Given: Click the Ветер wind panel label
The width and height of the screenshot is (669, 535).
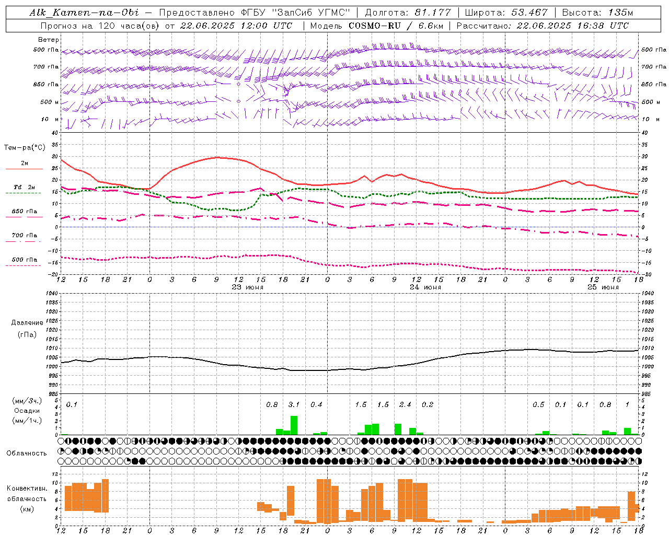Looking at the screenshot, I should (x=49, y=40).
